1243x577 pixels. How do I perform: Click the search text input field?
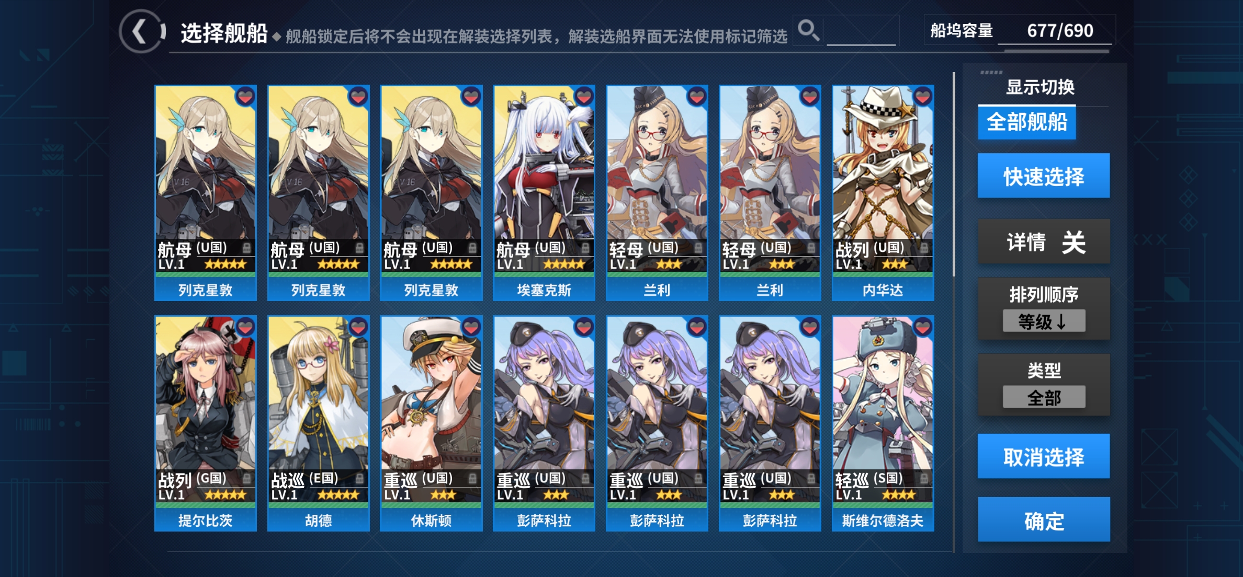(x=861, y=31)
